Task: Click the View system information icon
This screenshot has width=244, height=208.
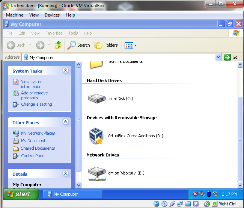Action: [x=16, y=82]
